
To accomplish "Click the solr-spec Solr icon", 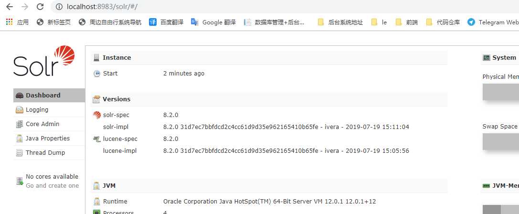I will pos(96,115).
